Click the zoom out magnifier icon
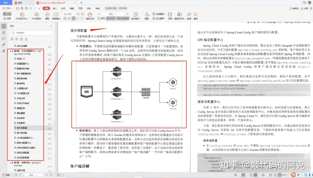Image resolution: width=313 pixels, height=178 pixels. 78,14
